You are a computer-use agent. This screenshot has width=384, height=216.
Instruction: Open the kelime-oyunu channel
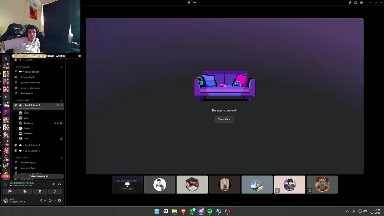click(x=38, y=163)
